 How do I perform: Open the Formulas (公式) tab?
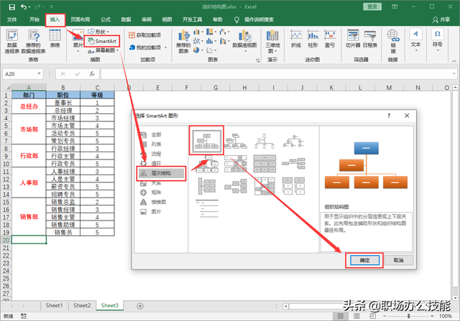(106, 19)
